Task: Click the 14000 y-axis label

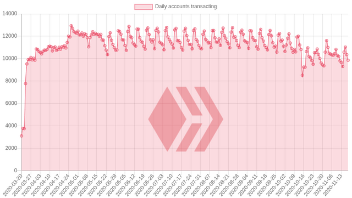Action: [10, 14]
